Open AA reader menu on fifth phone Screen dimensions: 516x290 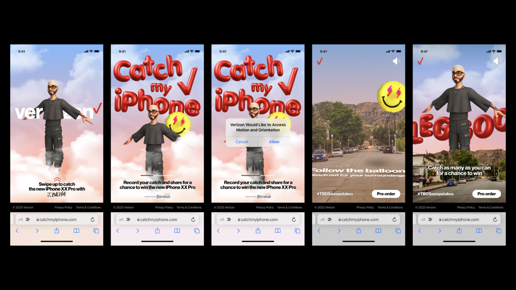tap(423, 220)
